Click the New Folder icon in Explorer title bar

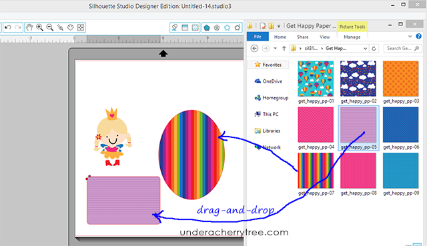coord(272,26)
